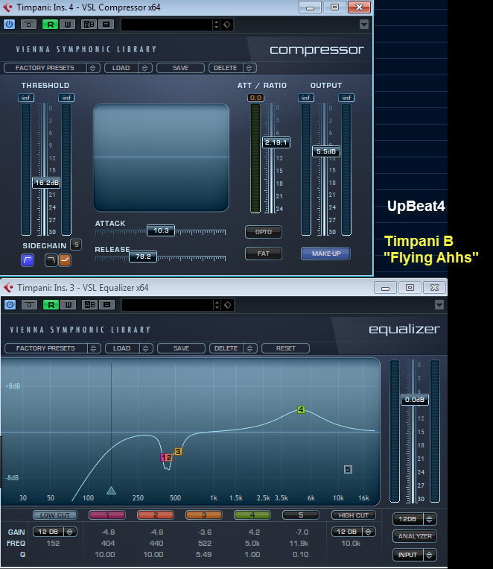The image size is (493, 569).
Task: Click preset diamond icon in compressor toolbar
Action: coord(227,25)
